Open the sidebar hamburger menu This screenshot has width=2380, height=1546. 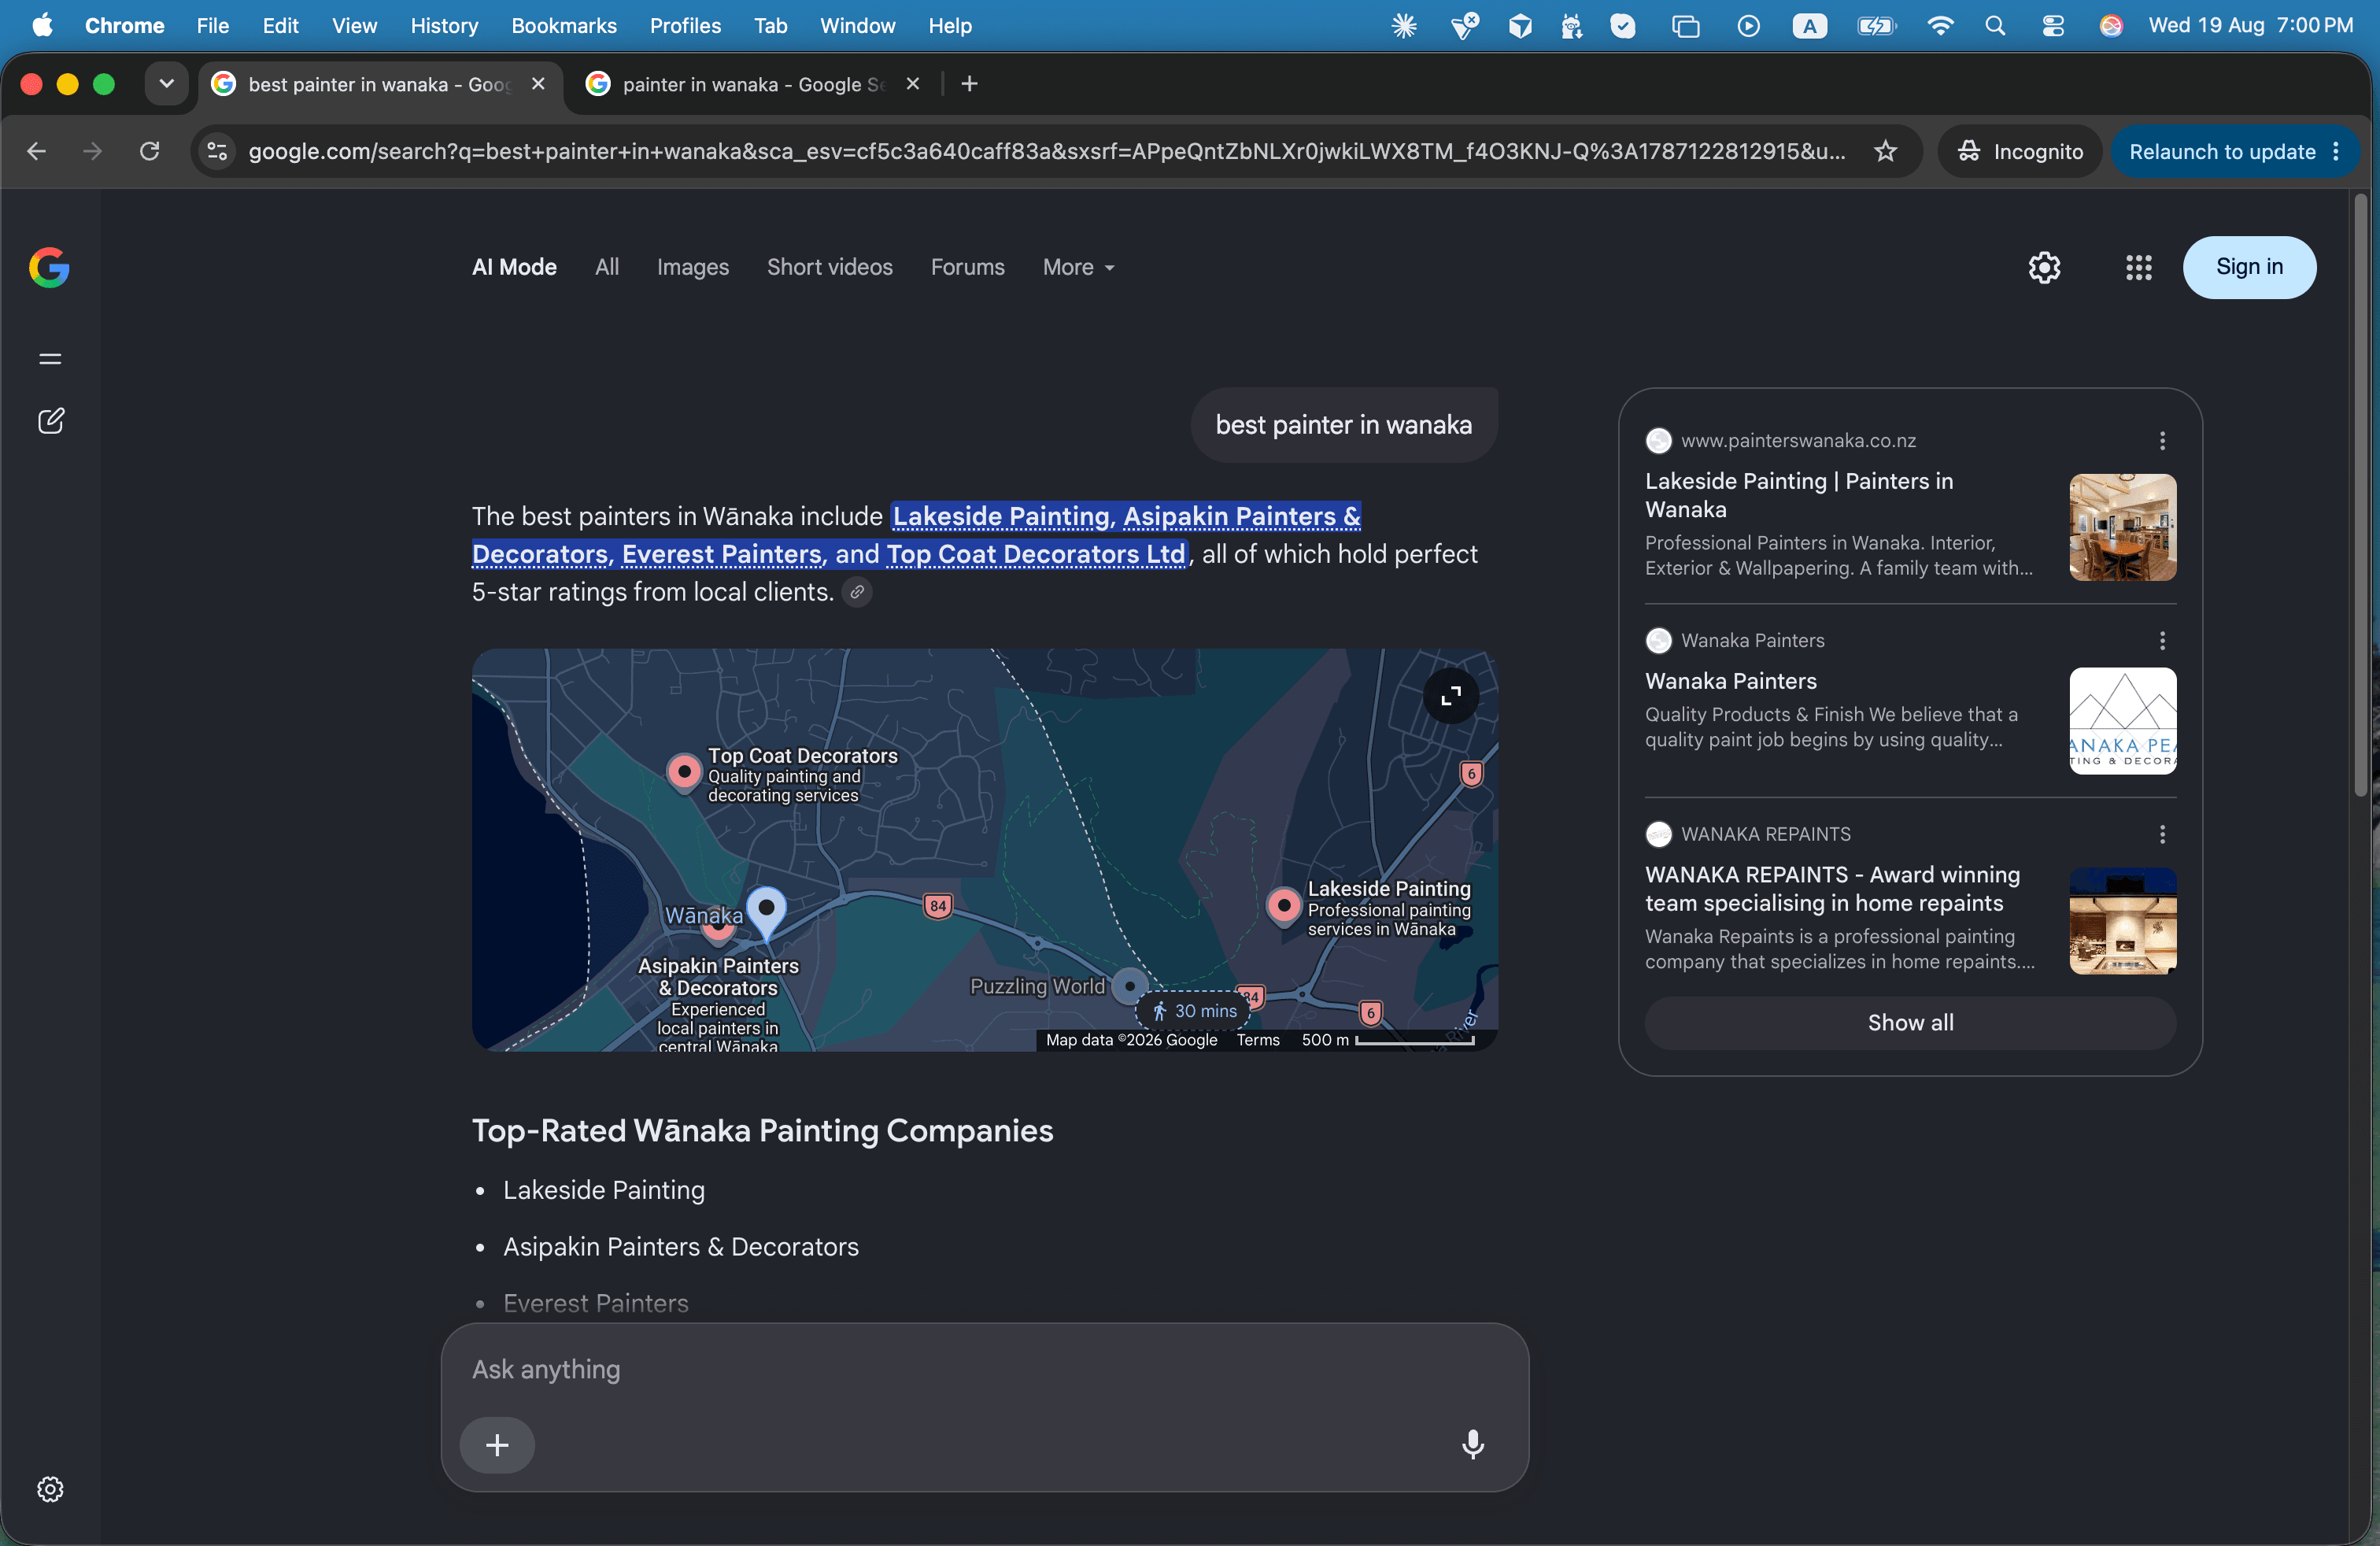pos(50,359)
